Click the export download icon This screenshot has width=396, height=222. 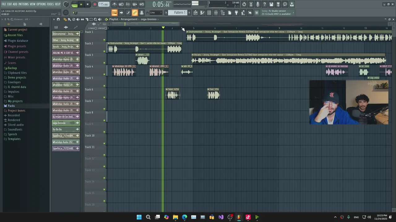tap(291, 4)
